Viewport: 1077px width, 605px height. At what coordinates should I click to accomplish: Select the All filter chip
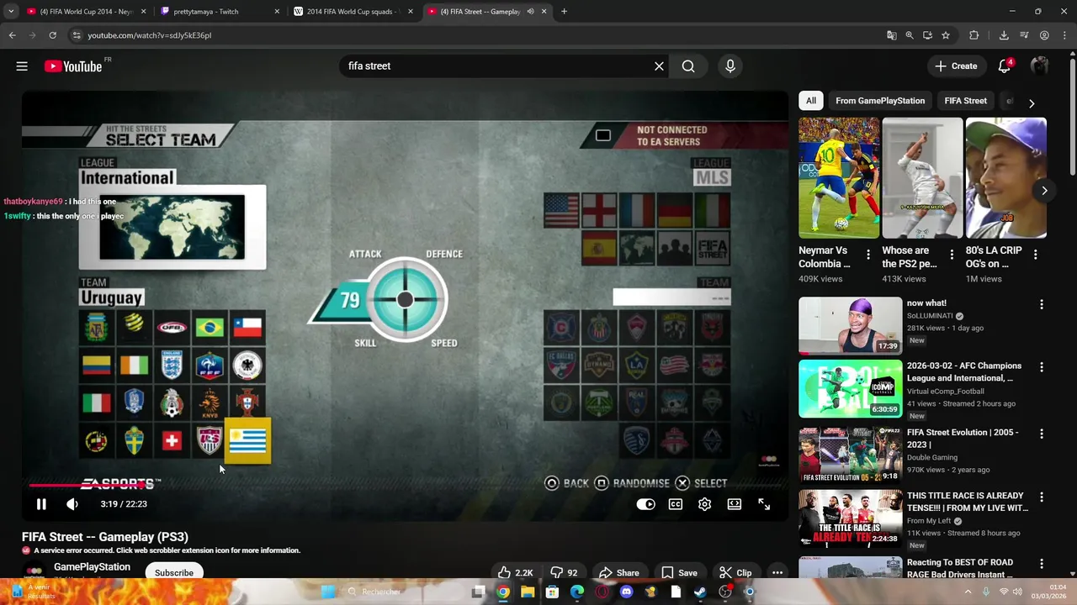click(x=811, y=101)
